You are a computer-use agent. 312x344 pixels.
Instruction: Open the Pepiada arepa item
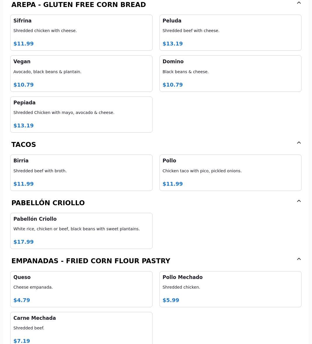tap(81, 114)
